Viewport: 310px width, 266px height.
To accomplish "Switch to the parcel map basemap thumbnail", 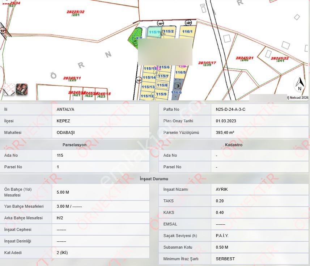I will (8, 89).
